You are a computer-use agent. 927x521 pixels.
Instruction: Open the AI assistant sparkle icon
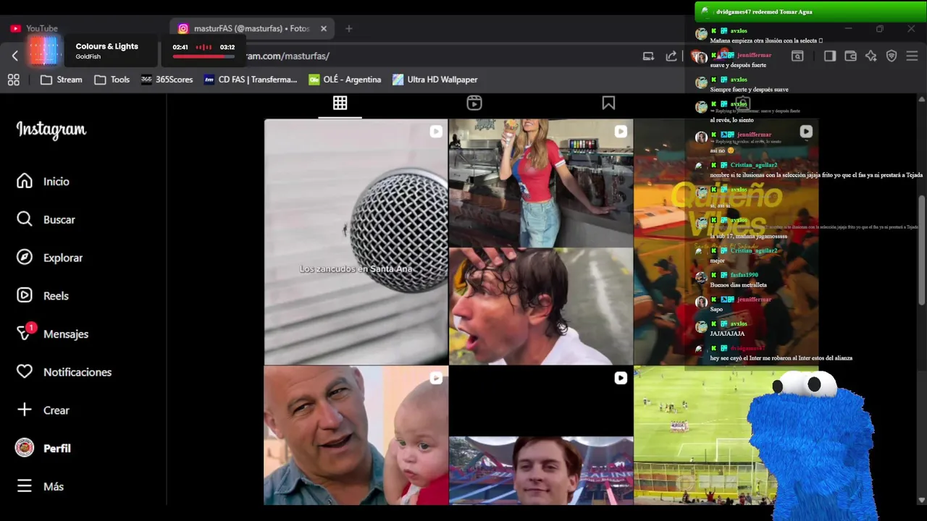pos(871,56)
